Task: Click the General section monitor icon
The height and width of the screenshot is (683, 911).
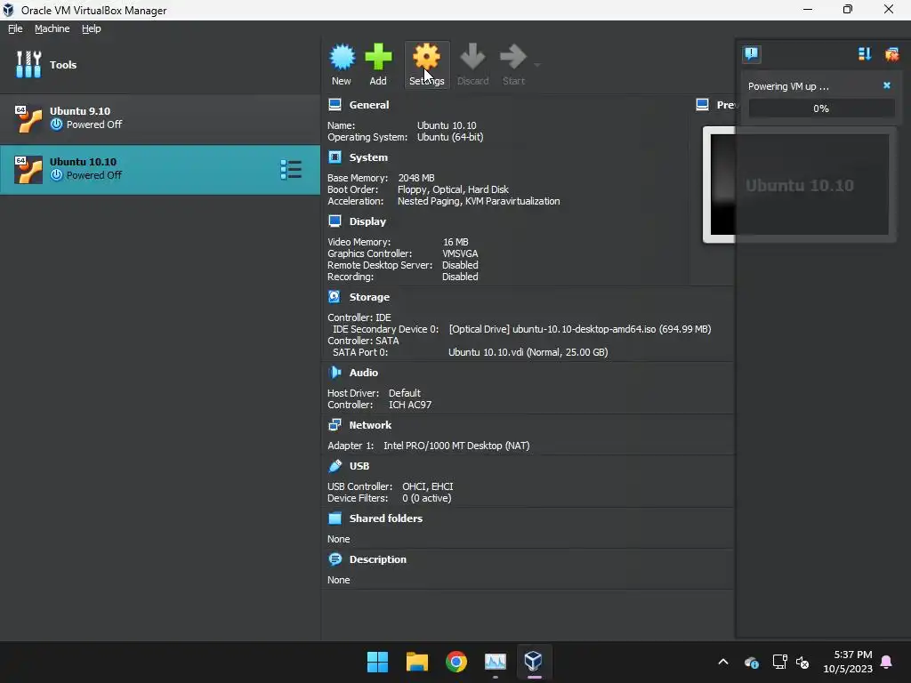Action: [x=335, y=105]
